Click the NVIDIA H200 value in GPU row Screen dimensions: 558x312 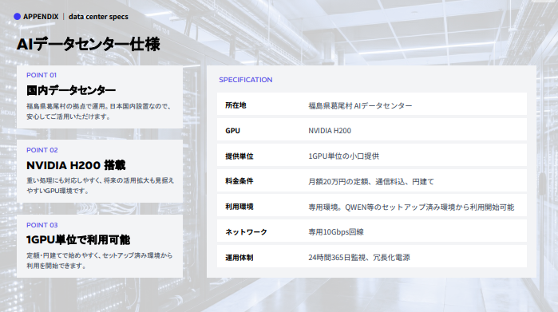click(x=330, y=131)
